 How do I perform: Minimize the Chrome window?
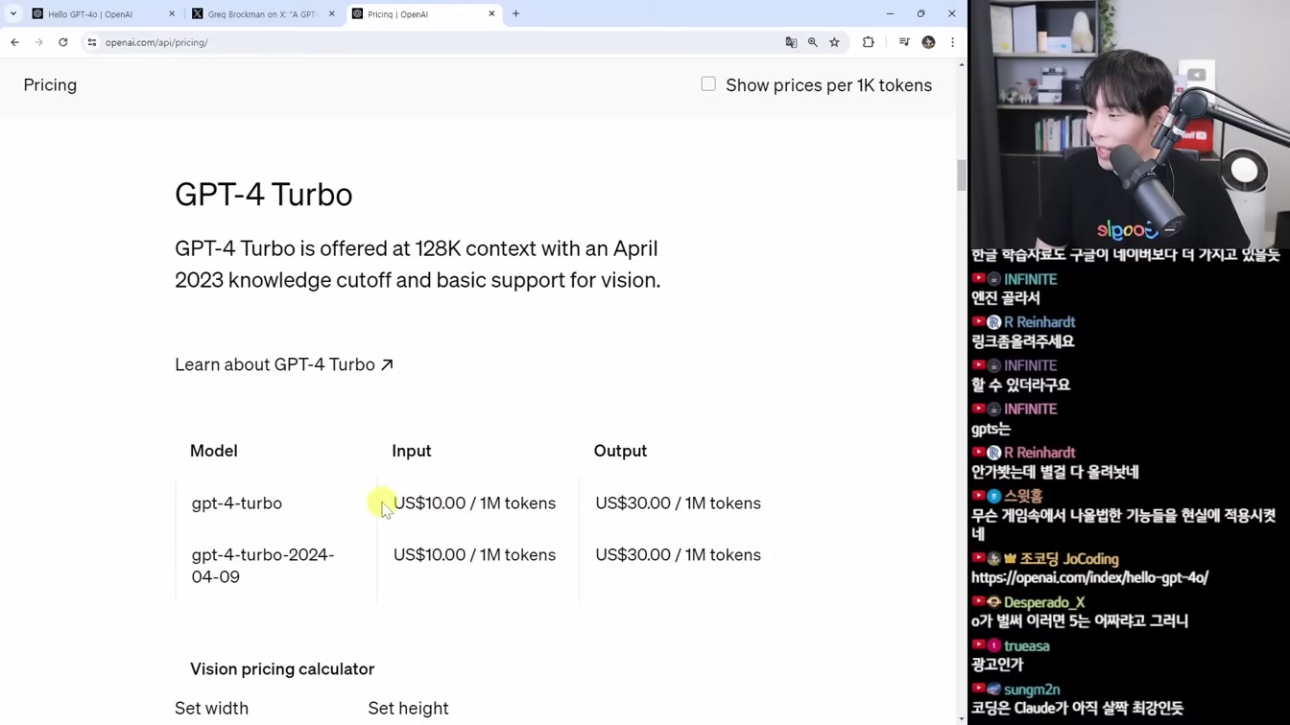point(890,13)
